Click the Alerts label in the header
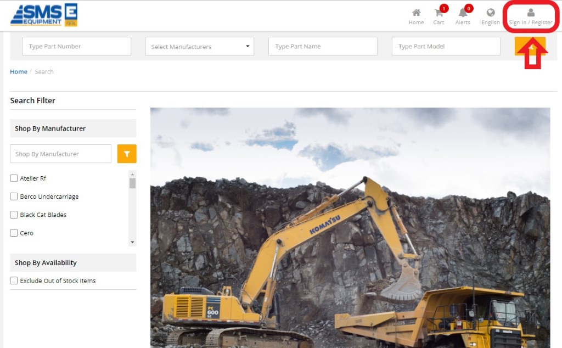 tap(463, 22)
